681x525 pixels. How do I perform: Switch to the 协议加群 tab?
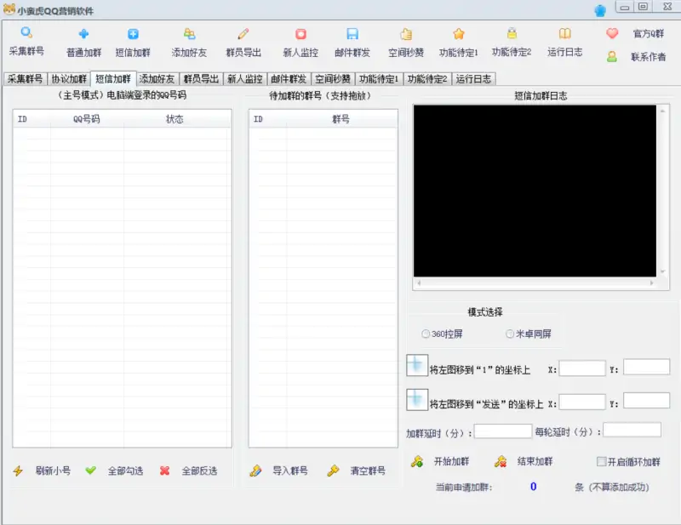[70, 77]
